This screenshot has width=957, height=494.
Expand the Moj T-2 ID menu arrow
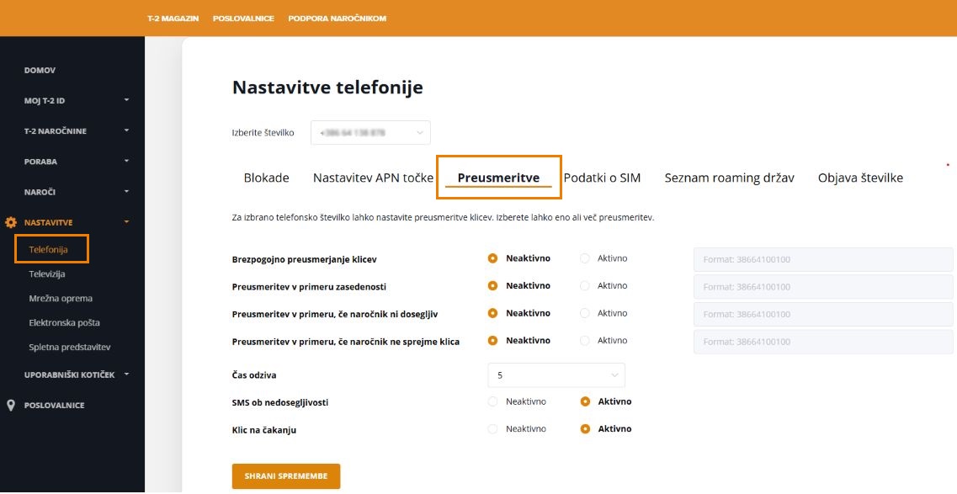coord(127,100)
